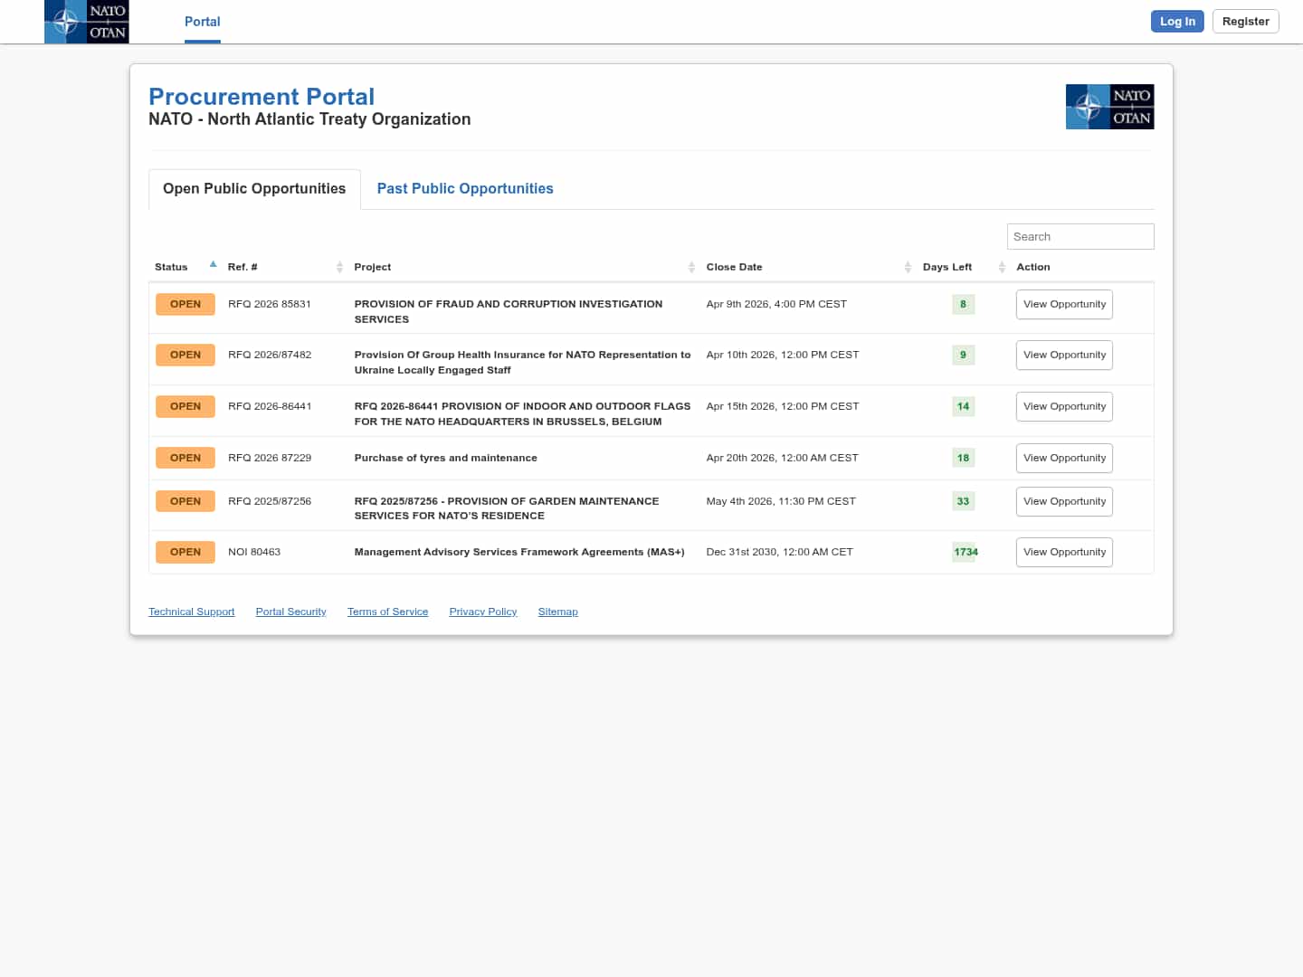Screen dimensions: 1303x977
Task: Sort table by Status column arrow
Action: tap(213, 266)
